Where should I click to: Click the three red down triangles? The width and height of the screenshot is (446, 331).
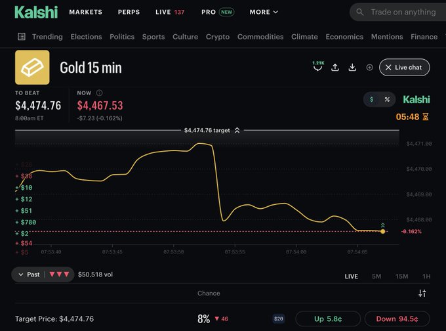[x=59, y=275]
